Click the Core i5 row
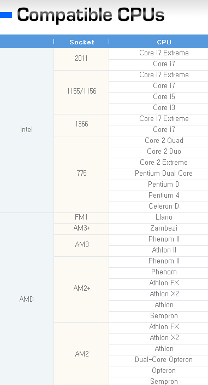This screenshot has height=385, width=208. (x=158, y=97)
